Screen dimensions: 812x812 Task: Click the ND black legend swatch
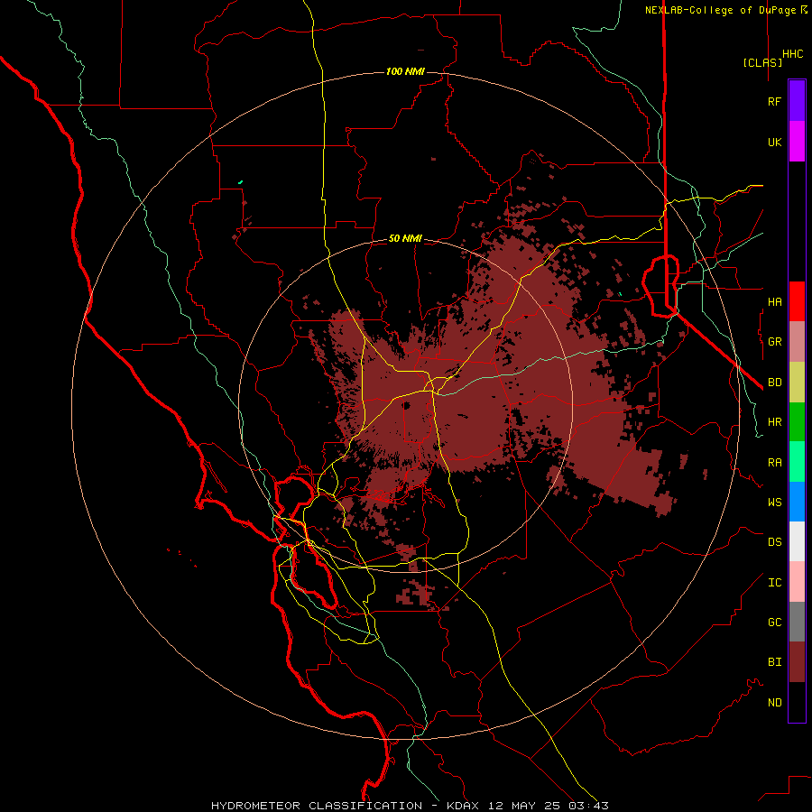tap(797, 702)
